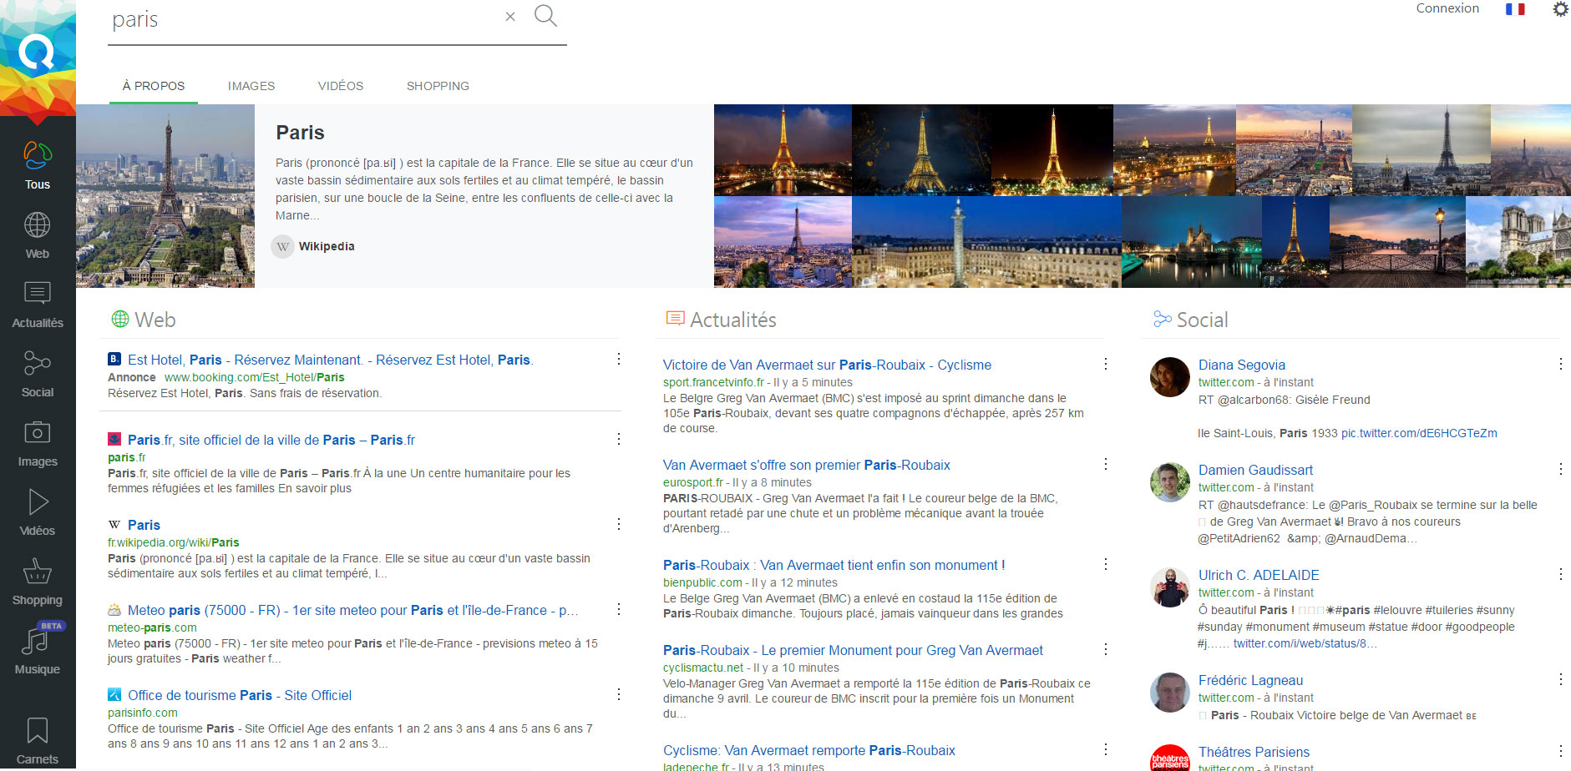Open settings gear icon

[1560, 9]
